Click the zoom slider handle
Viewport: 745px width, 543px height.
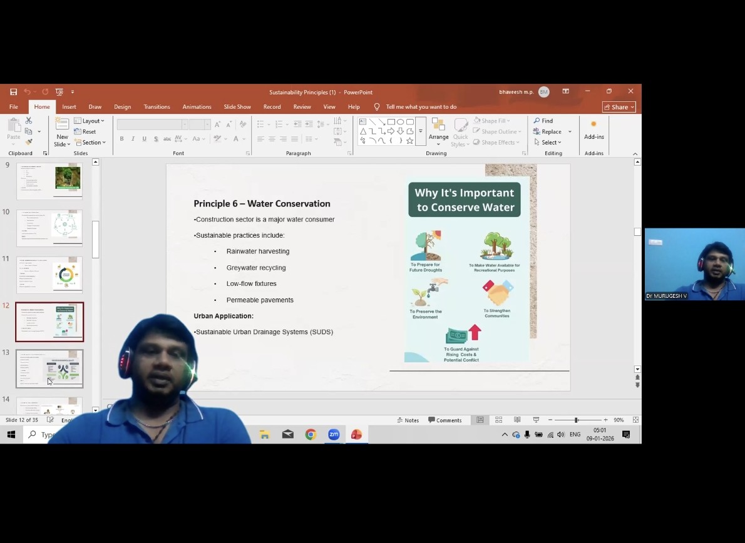[576, 420]
